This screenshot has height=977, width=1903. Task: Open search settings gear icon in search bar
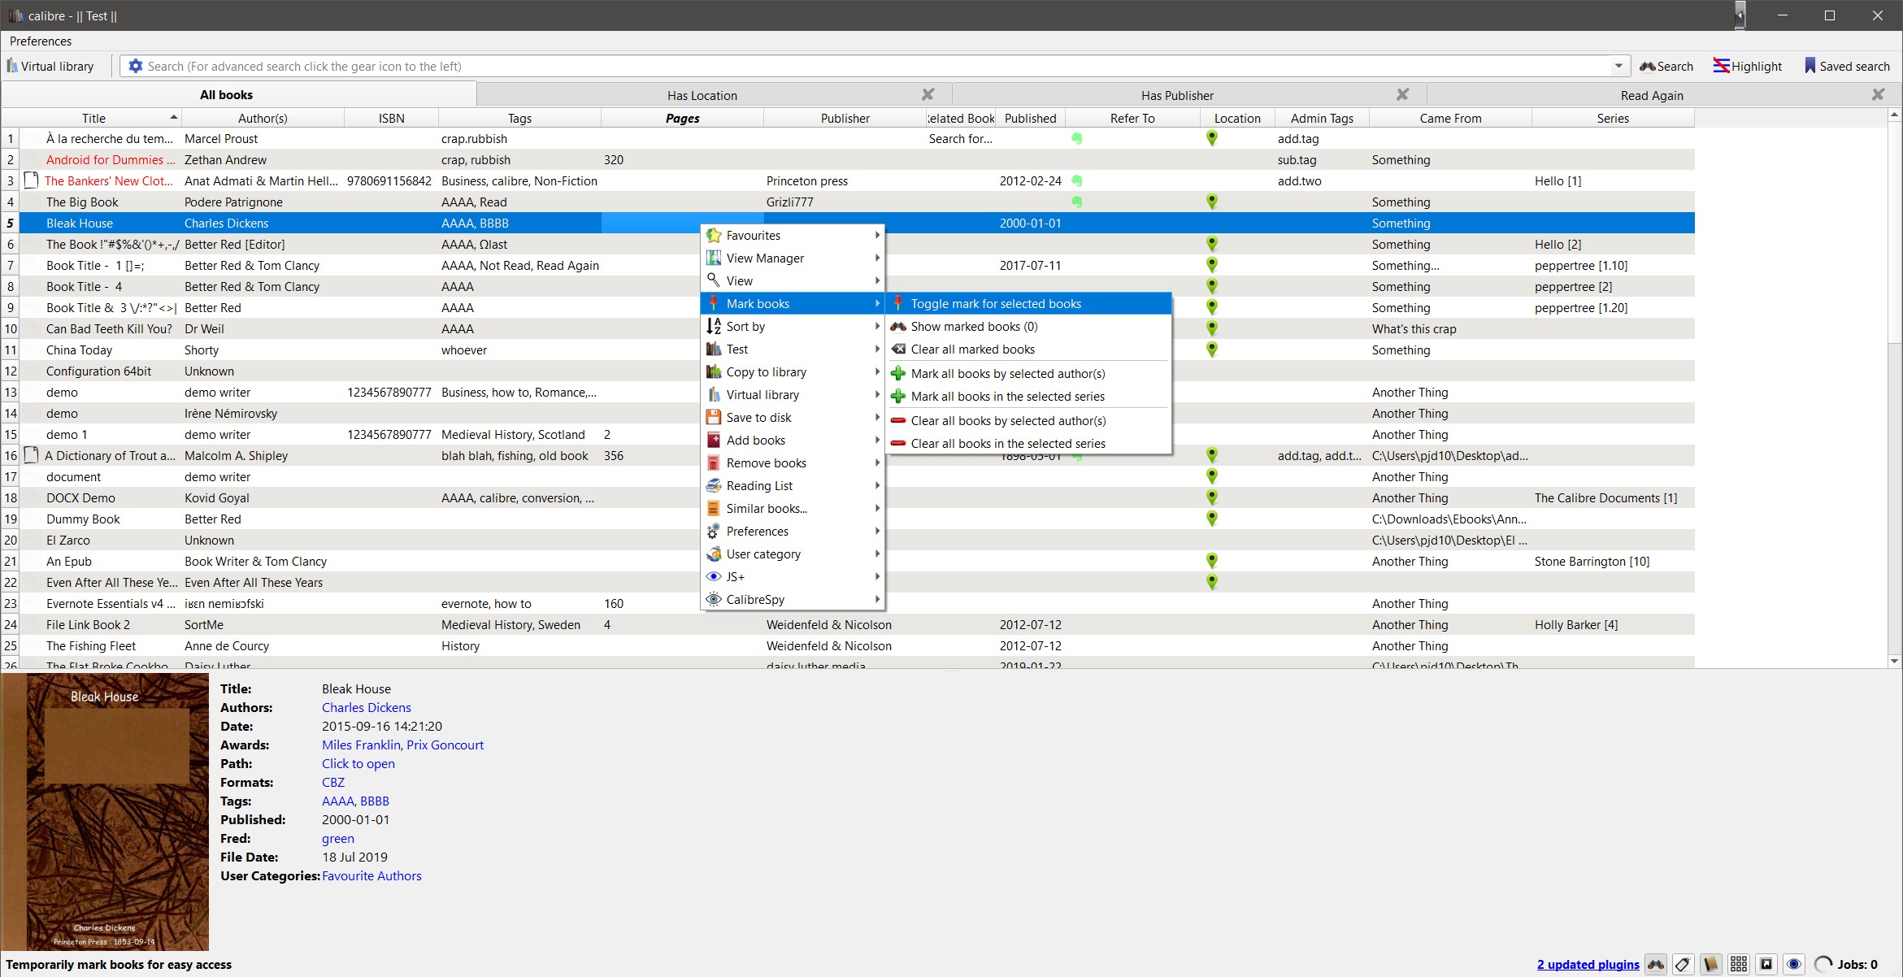[x=135, y=66]
